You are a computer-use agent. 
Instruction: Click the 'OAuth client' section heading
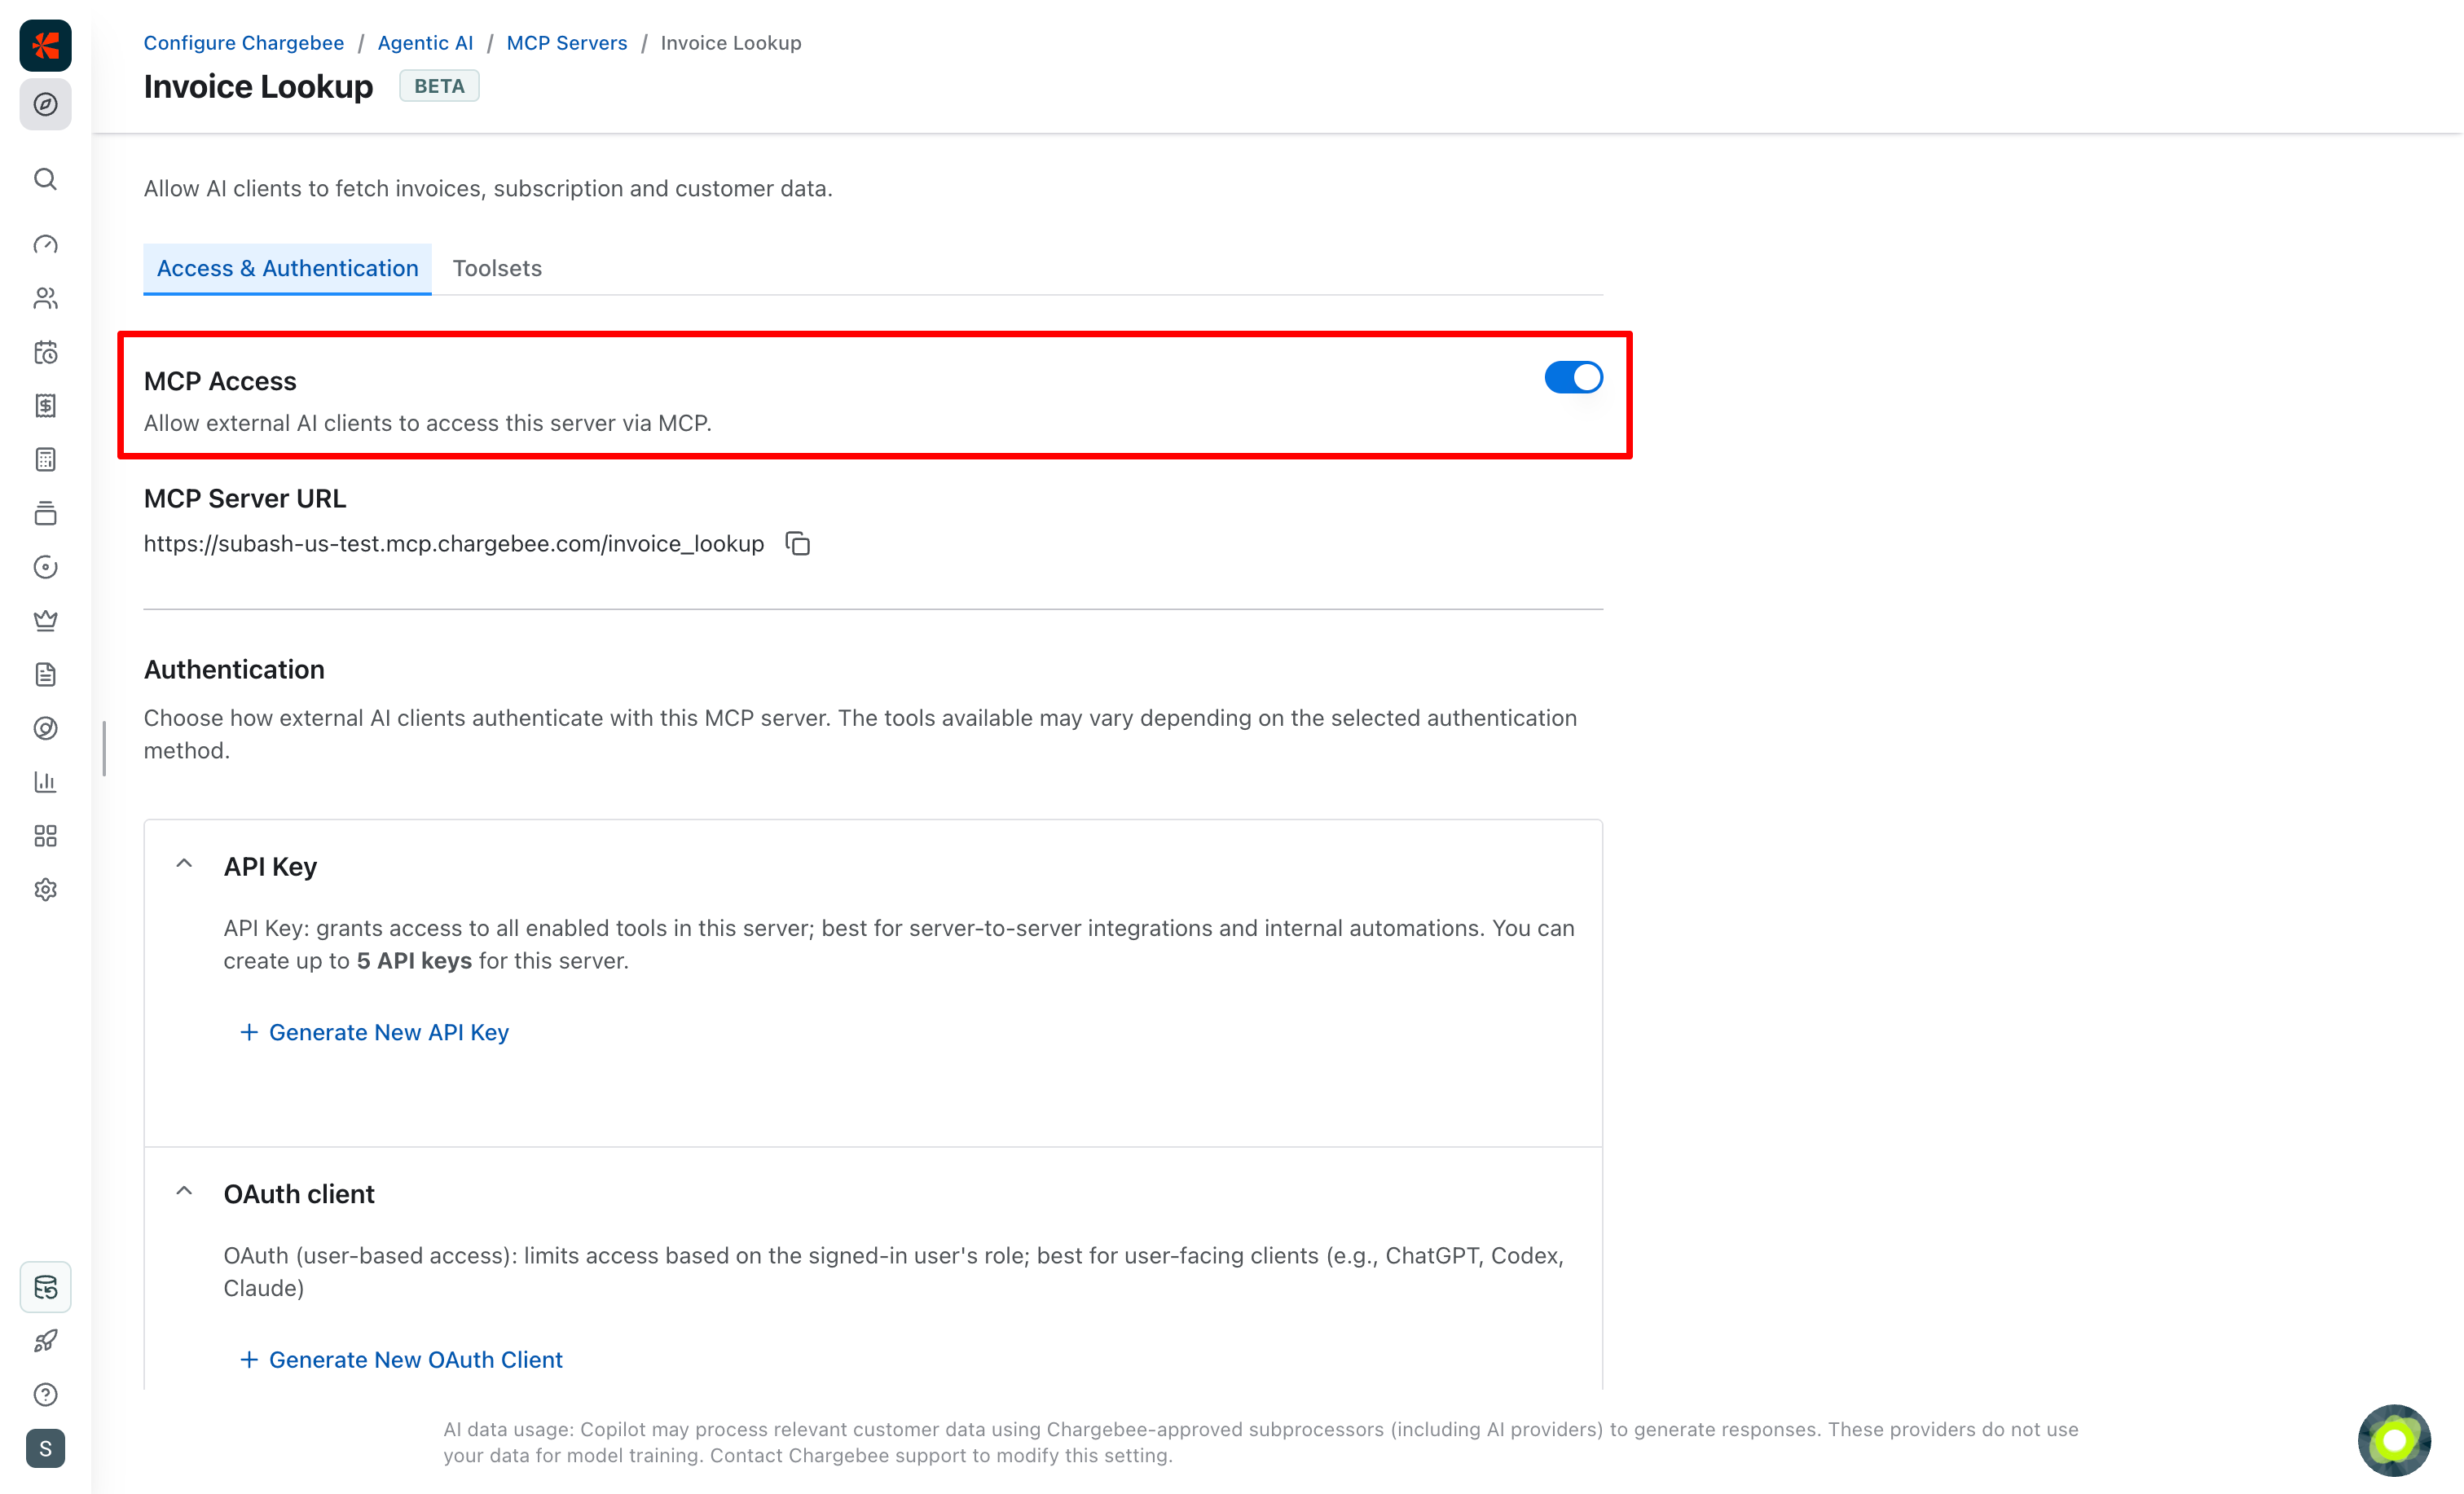(299, 1194)
